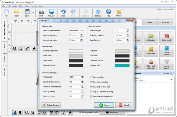177x117 pixels.
Task: Open the Levels menu
Action: (x=34, y=6)
